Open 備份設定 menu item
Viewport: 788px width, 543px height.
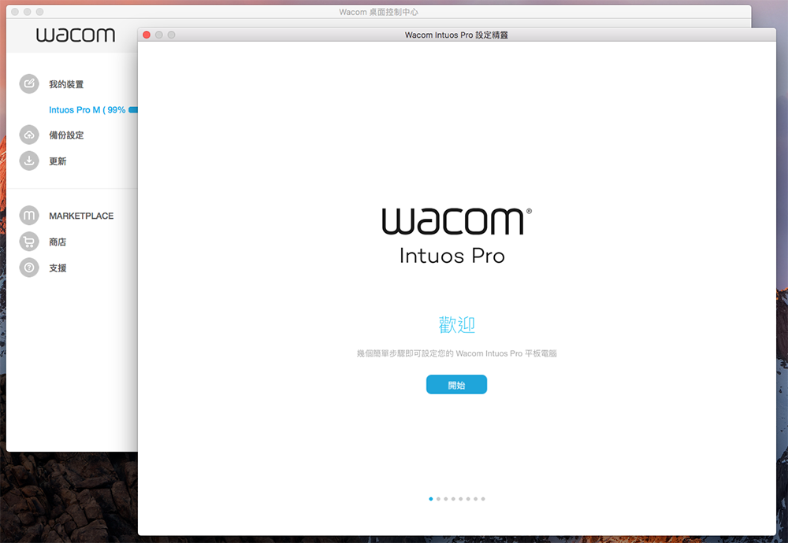coord(66,135)
